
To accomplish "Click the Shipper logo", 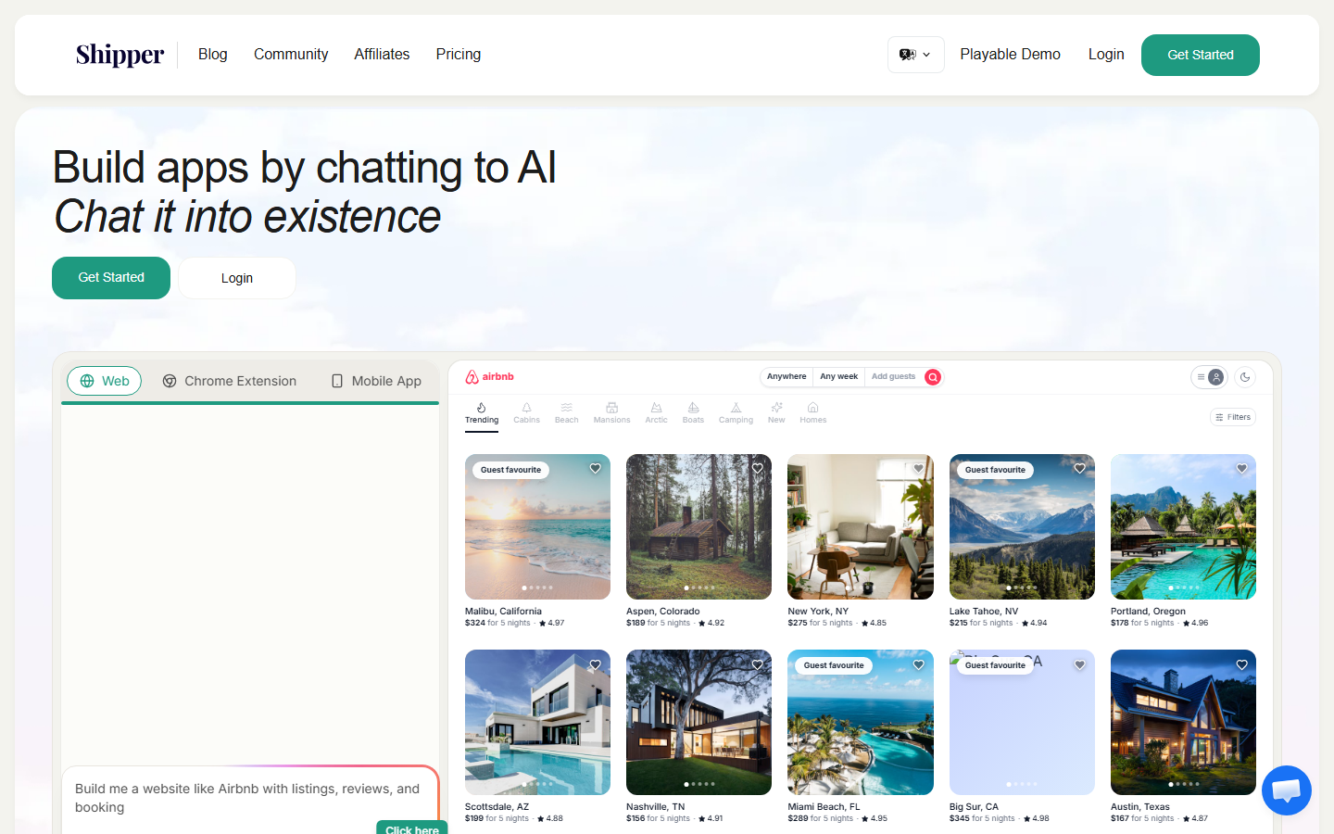I will 120,55.
